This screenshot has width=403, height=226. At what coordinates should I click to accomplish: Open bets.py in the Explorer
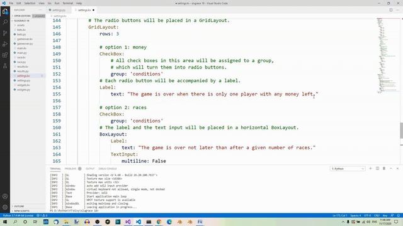pos(21,35)
